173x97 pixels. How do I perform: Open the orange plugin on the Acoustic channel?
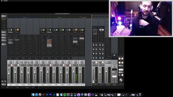(x=49, y=42)
